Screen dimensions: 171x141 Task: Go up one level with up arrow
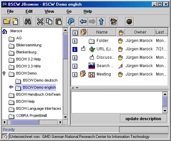pos(101,21)
